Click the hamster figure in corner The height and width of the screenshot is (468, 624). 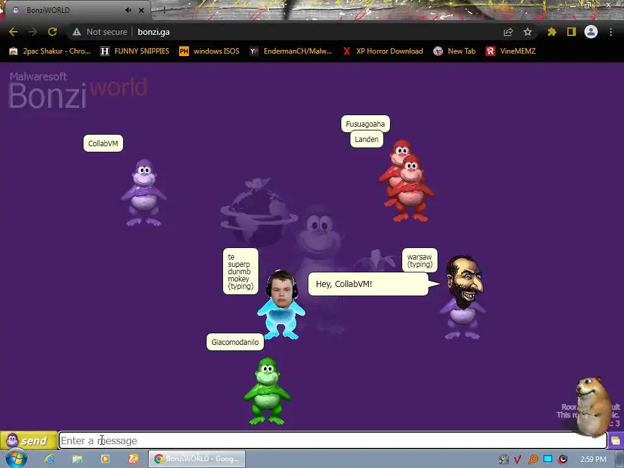pyautogui.click(x=594, y=406)
